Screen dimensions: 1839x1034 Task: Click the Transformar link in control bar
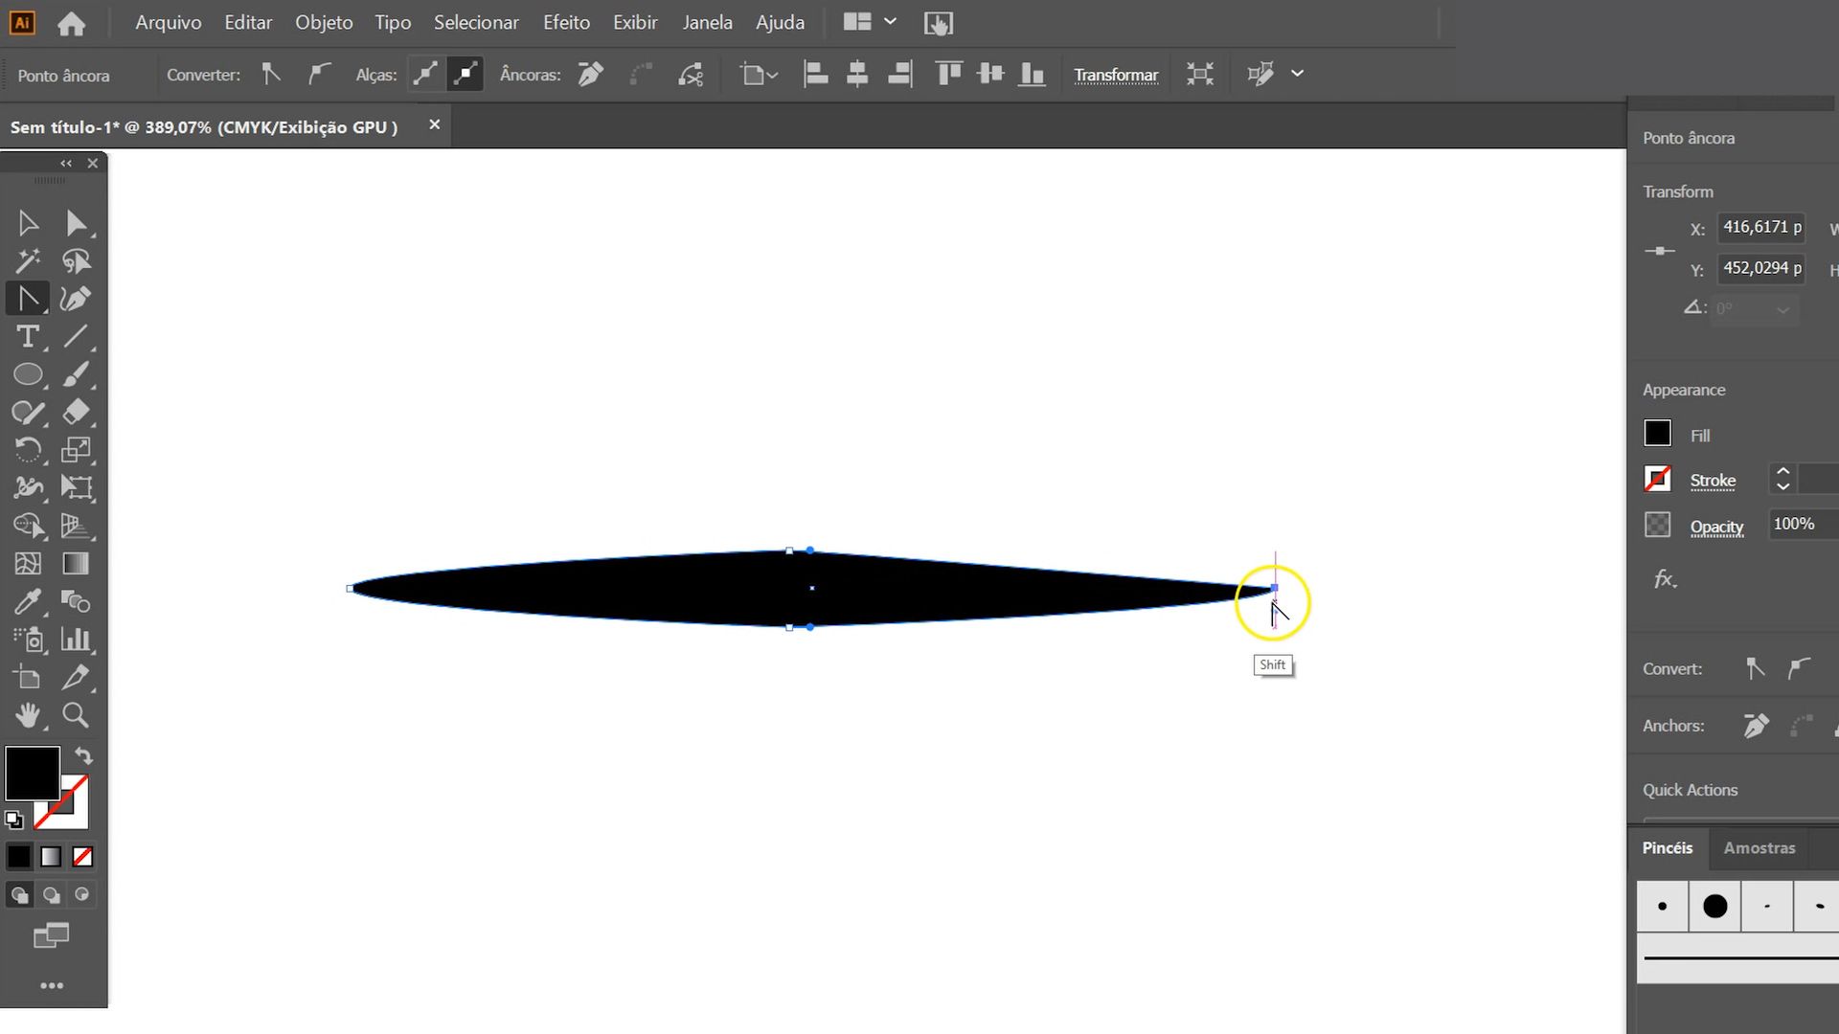pyautogui.click(x=1116, y=75)
